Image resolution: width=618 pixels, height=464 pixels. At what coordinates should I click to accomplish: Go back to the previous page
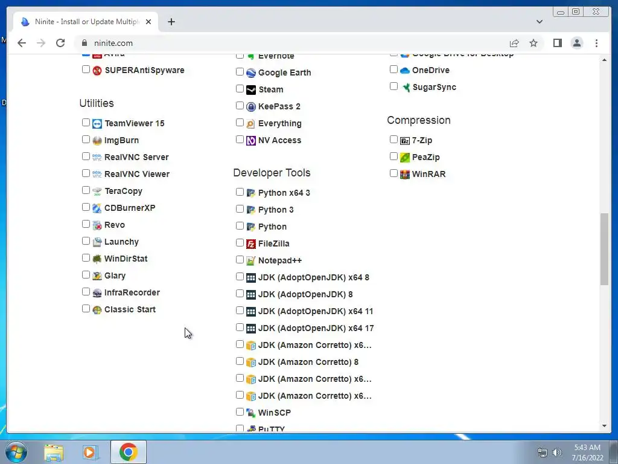[22, 43]
